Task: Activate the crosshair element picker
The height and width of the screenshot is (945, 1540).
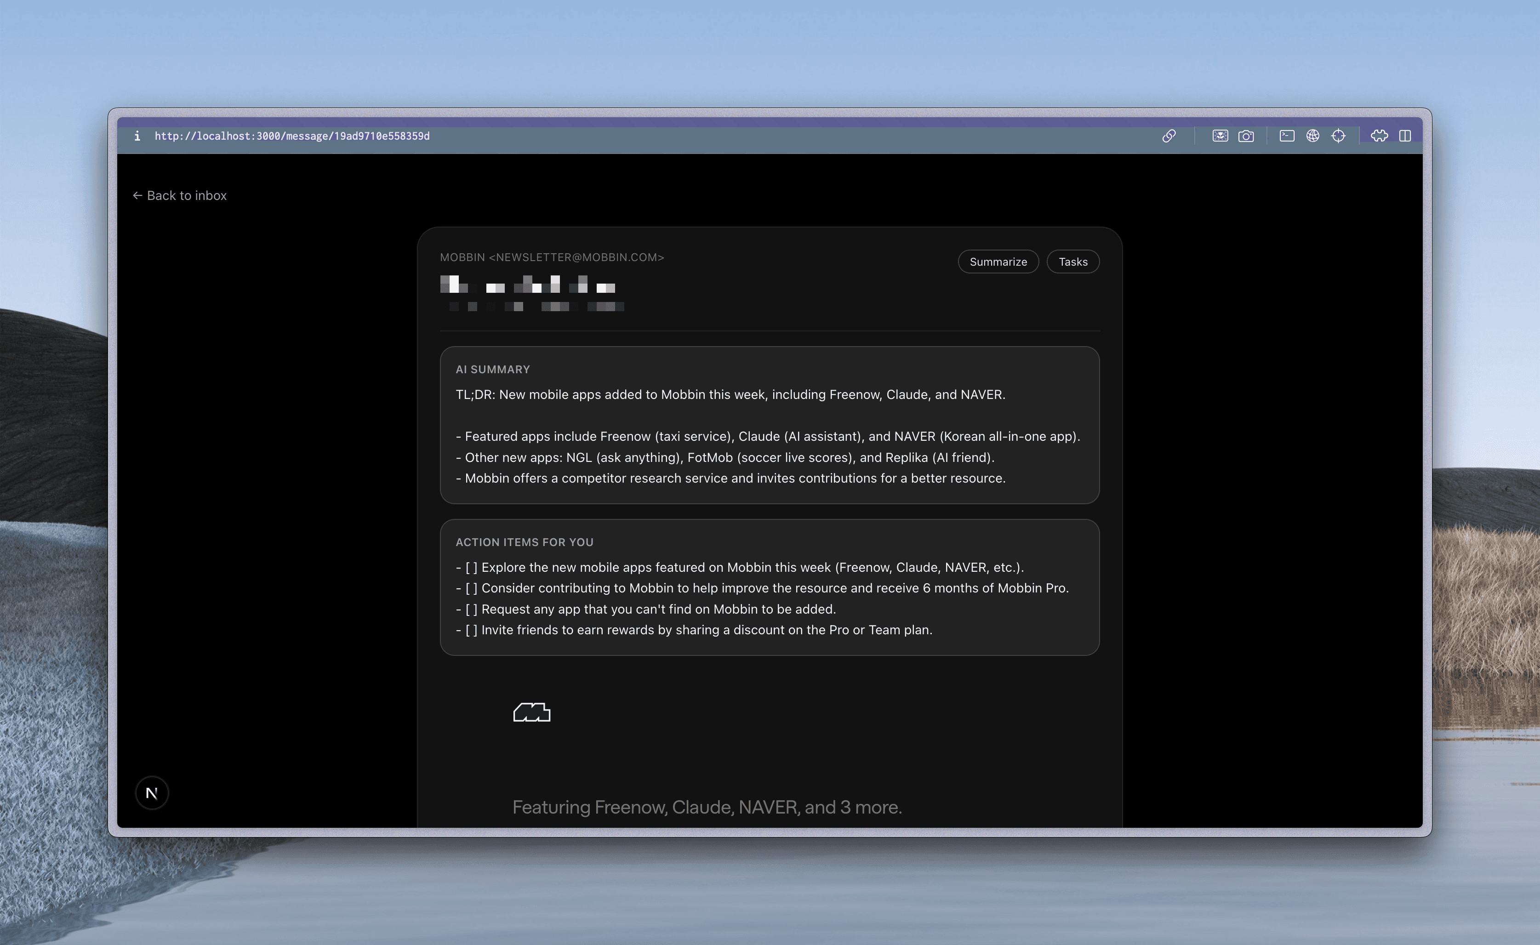Action: click(x=1338, y=136)
